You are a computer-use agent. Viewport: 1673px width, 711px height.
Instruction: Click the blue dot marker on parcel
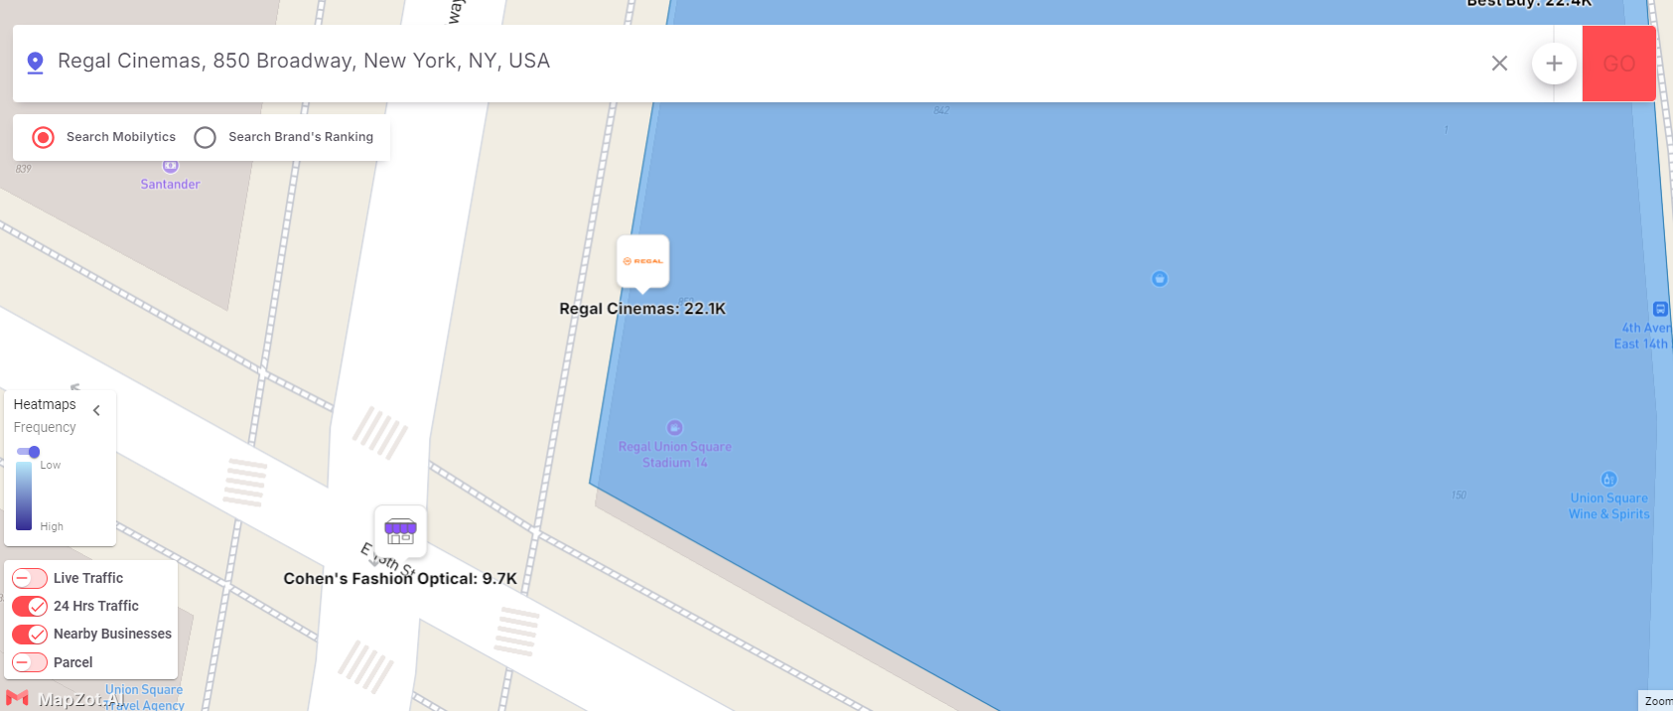click(x=1159, y=279)
